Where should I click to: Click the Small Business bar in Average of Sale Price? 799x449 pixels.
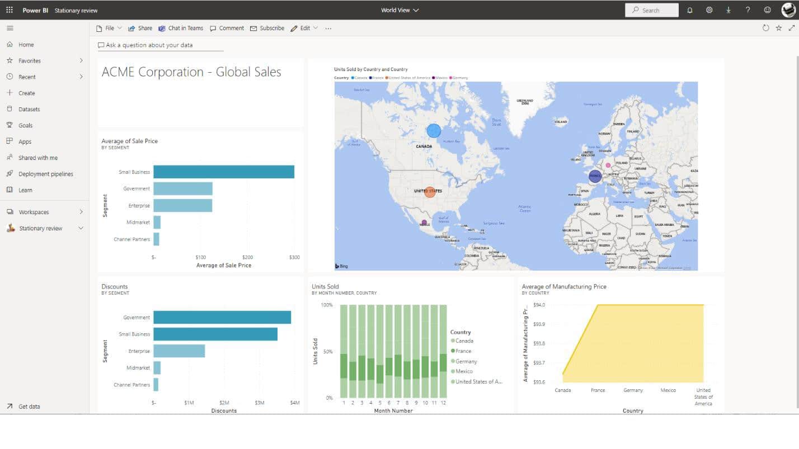click(224, 172)
